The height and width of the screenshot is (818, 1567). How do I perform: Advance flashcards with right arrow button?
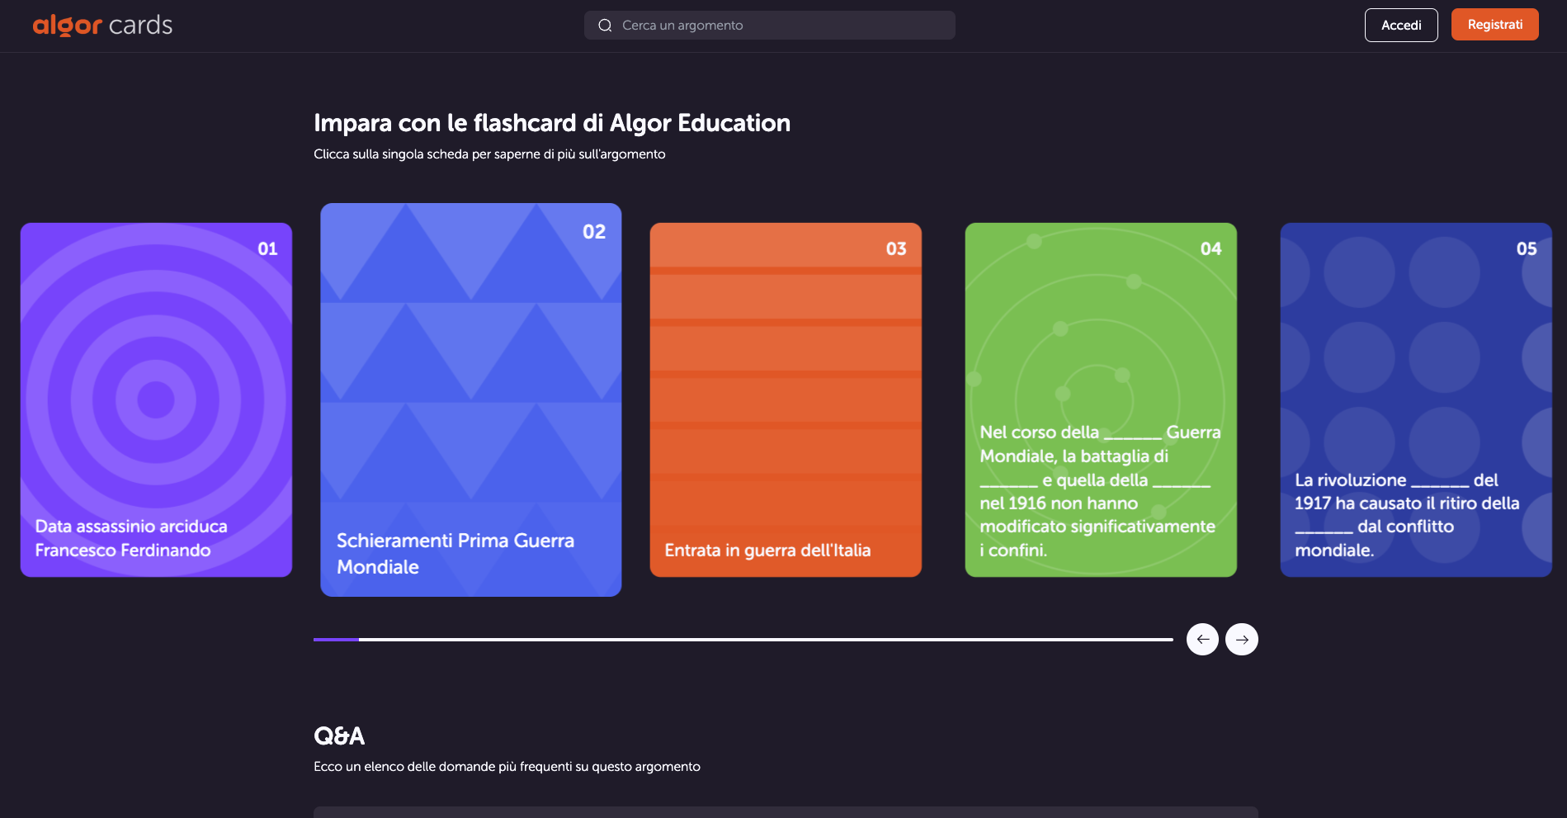pos(1242,639)
